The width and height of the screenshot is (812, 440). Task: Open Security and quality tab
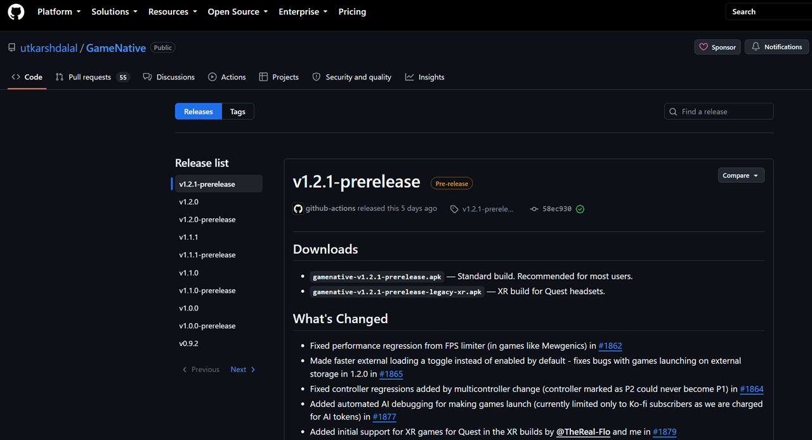(x=351, y=77)
